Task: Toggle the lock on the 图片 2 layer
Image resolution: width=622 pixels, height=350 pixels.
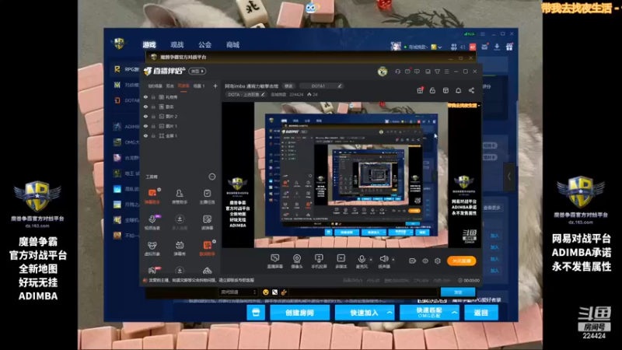Action: [x=153, y=116]
